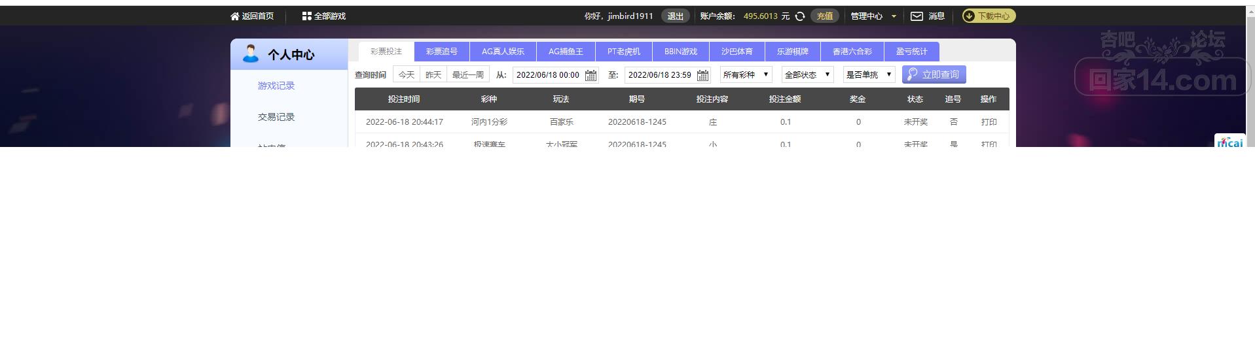
Task: Click the 2022-06-18 20:44:17 timestamp cell
Action: [x=405, y=122]
